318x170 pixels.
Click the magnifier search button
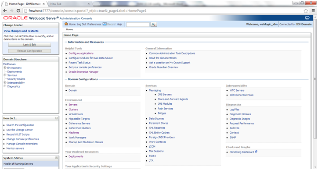[154, 24]
